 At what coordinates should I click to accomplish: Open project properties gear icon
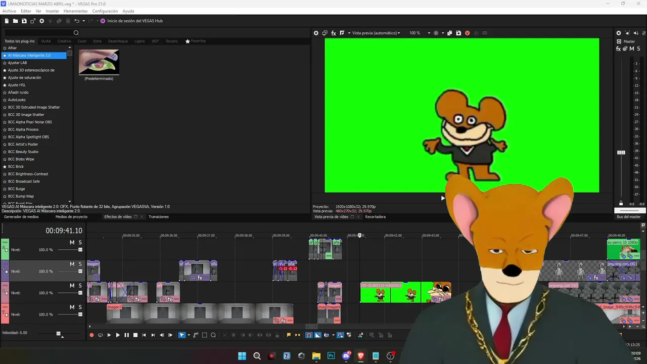click(42, 21)
